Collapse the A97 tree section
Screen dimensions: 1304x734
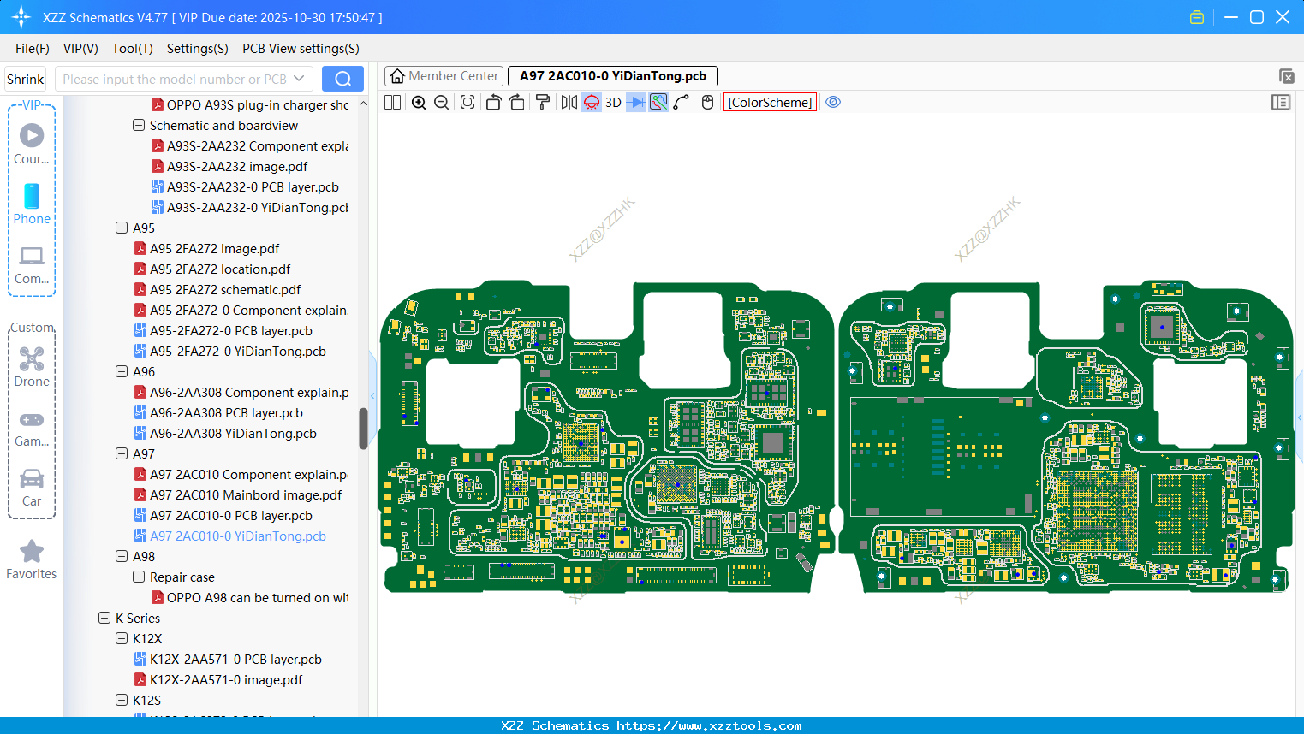pos(121,453)
